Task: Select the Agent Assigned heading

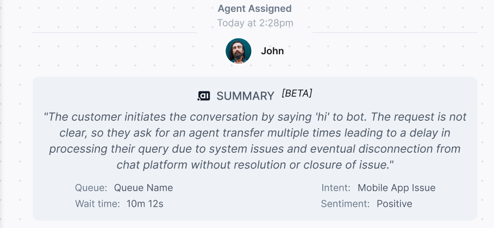Action: (x=255, y=9)
